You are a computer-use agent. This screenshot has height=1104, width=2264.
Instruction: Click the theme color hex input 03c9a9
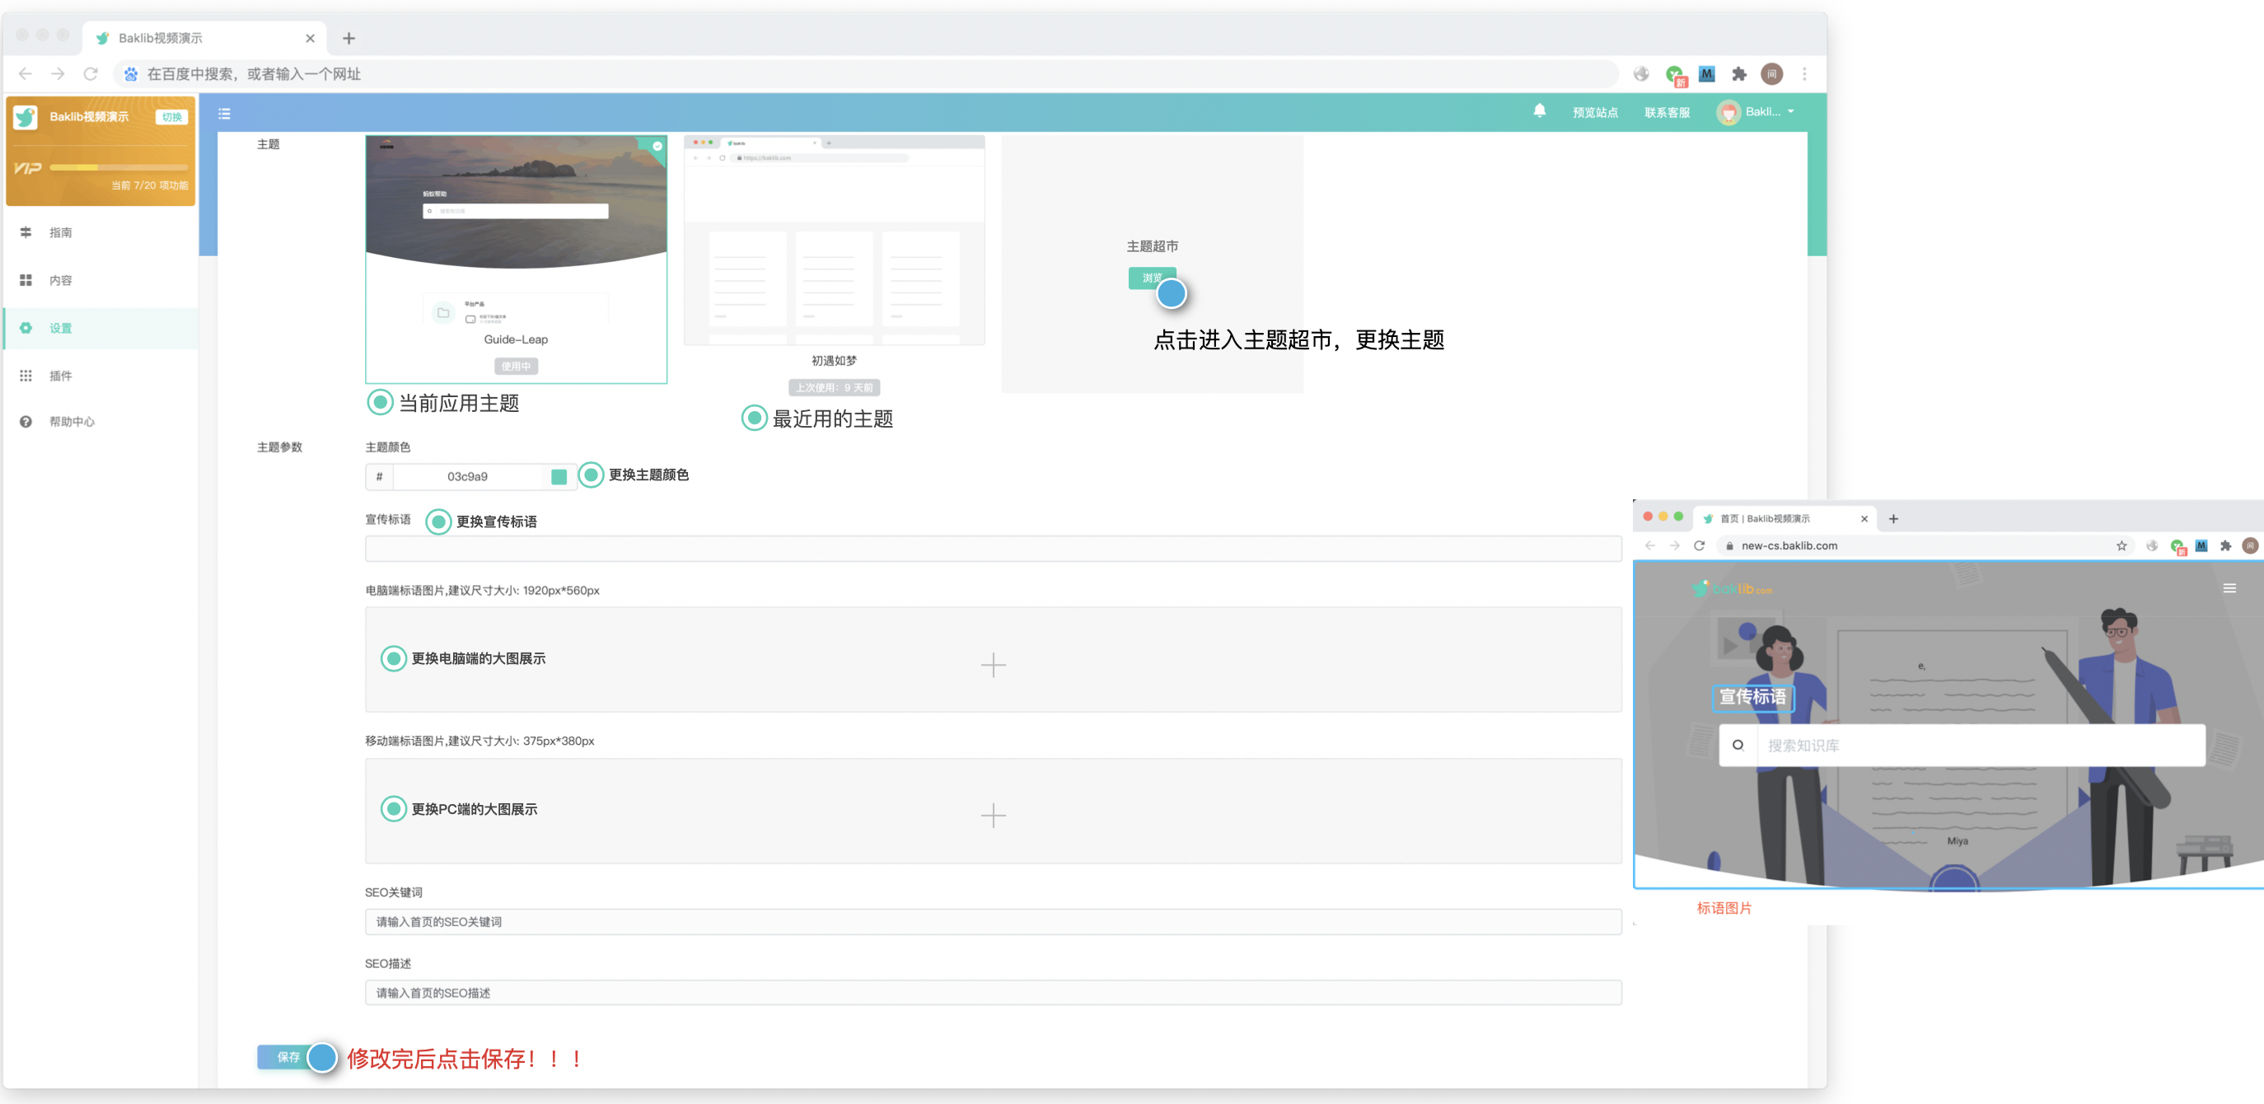coord(468,476)
